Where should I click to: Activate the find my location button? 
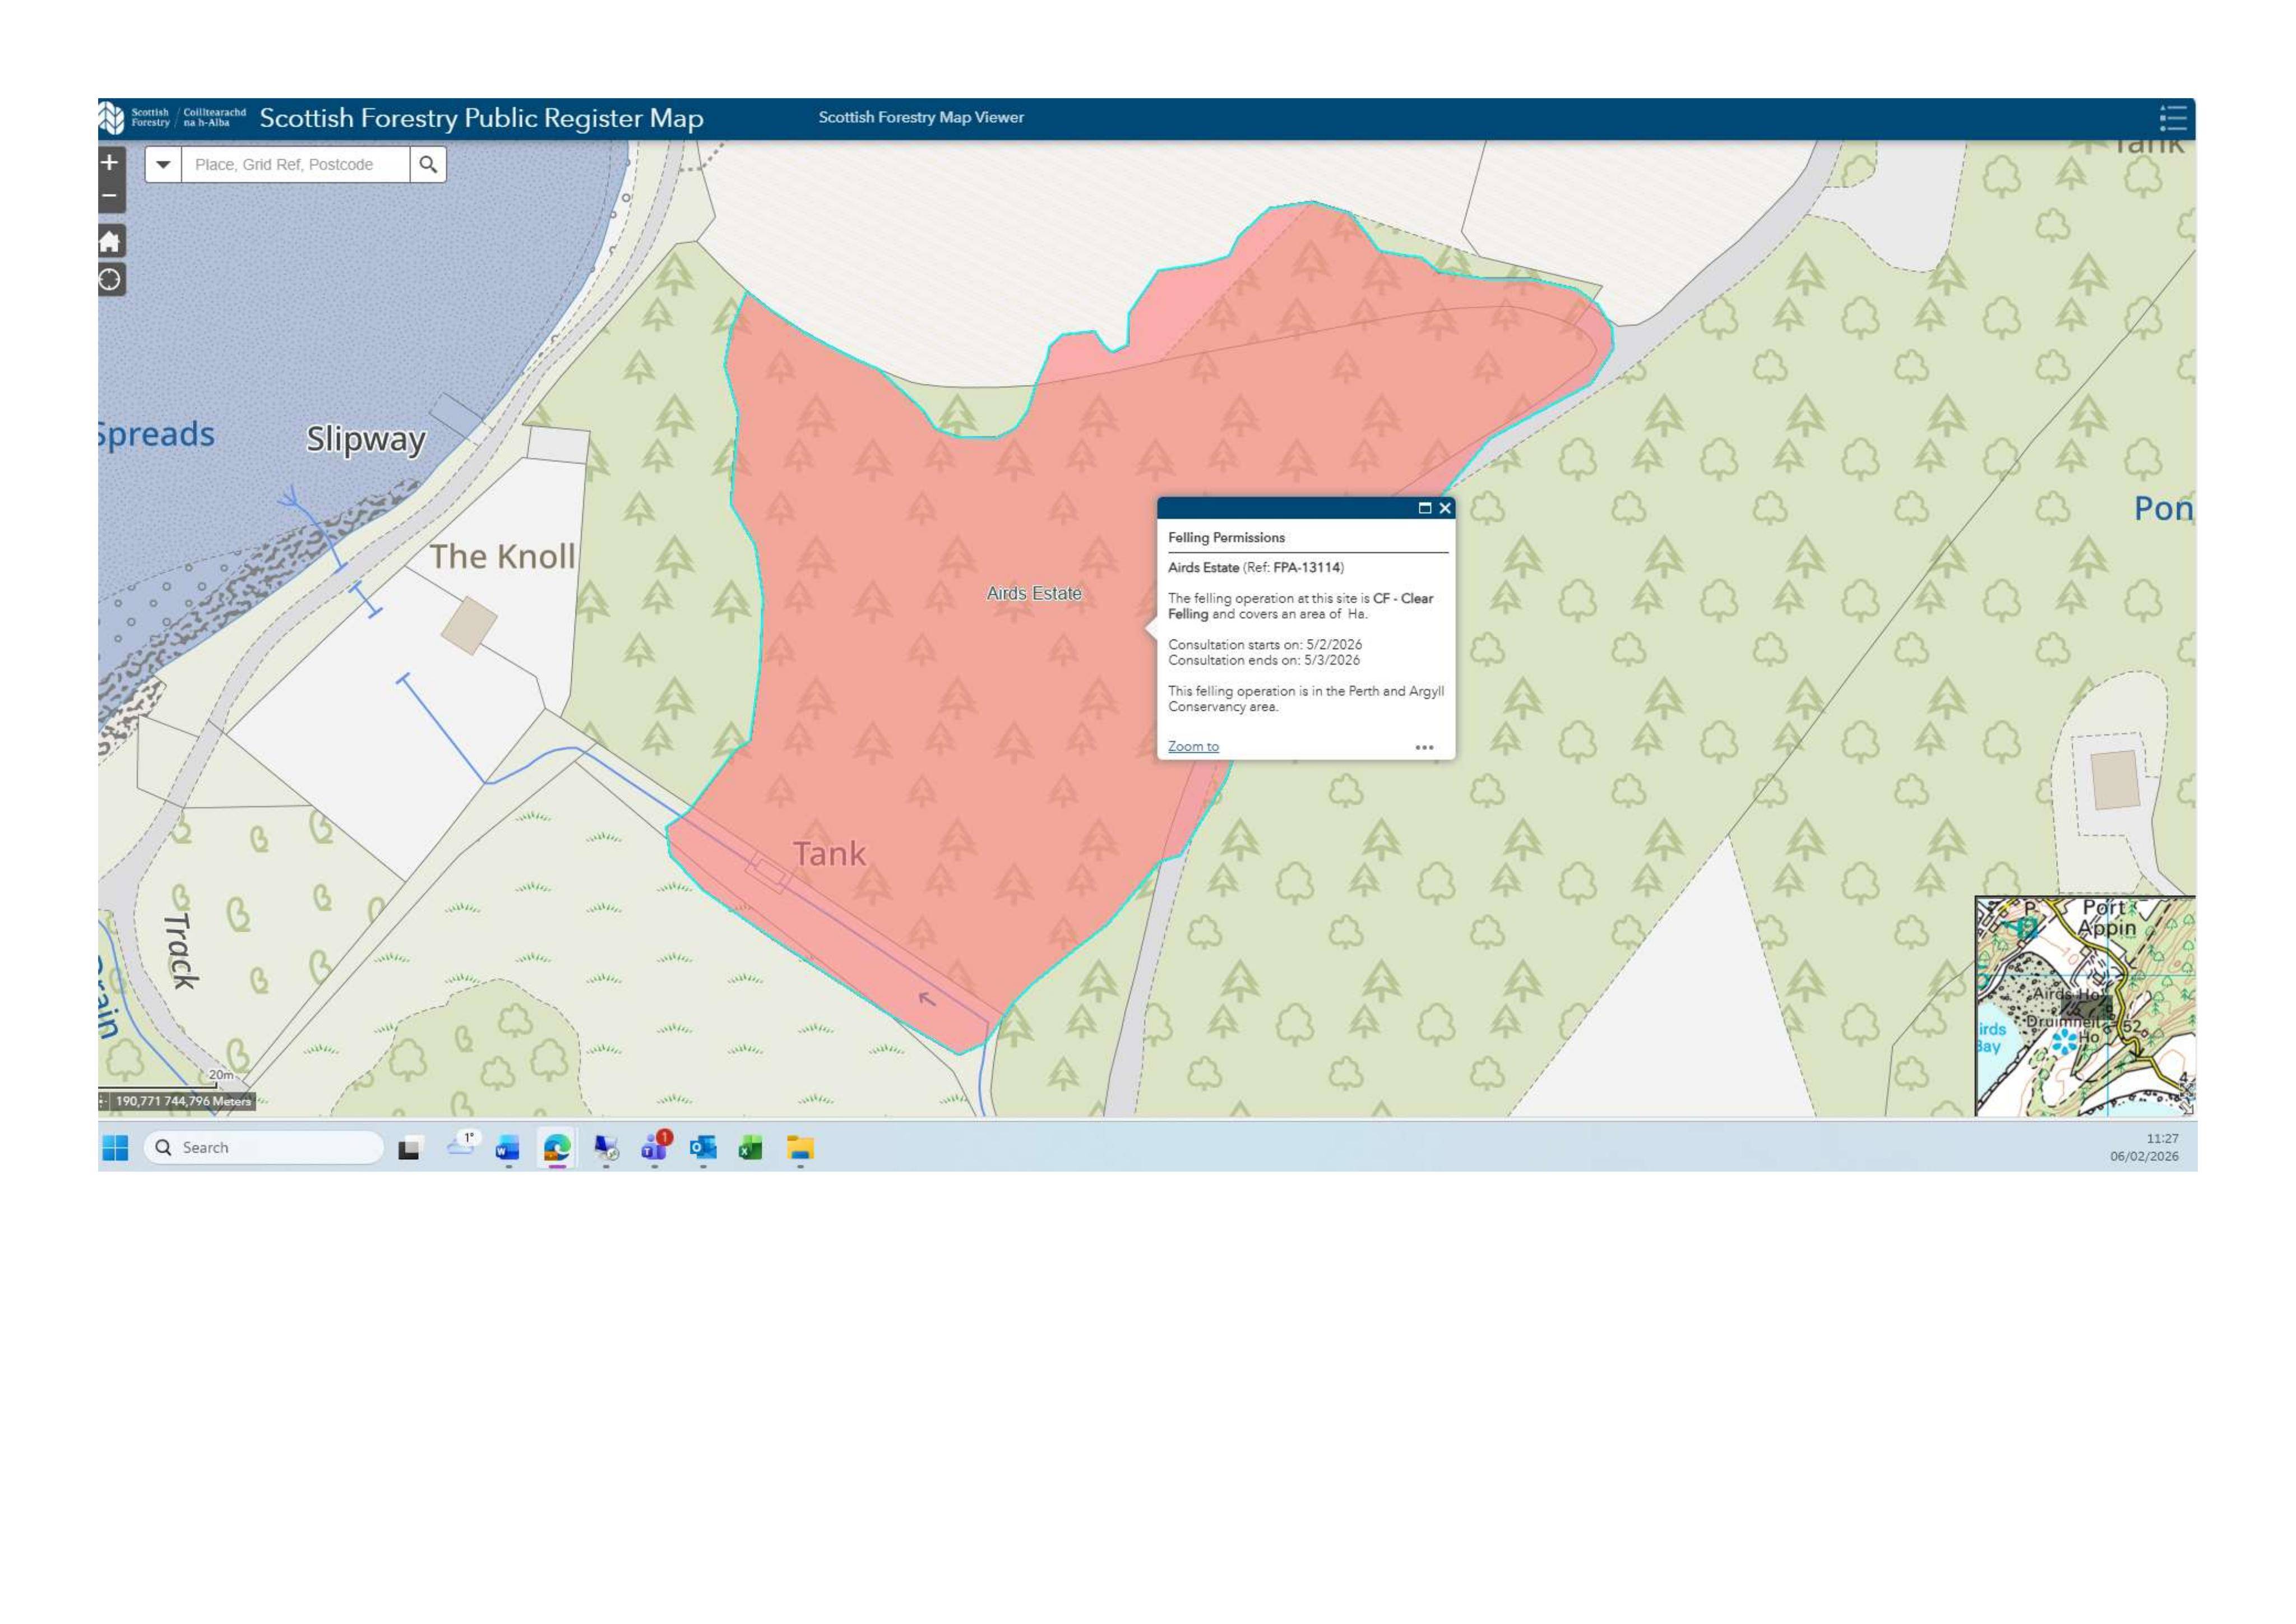point(110,280)
